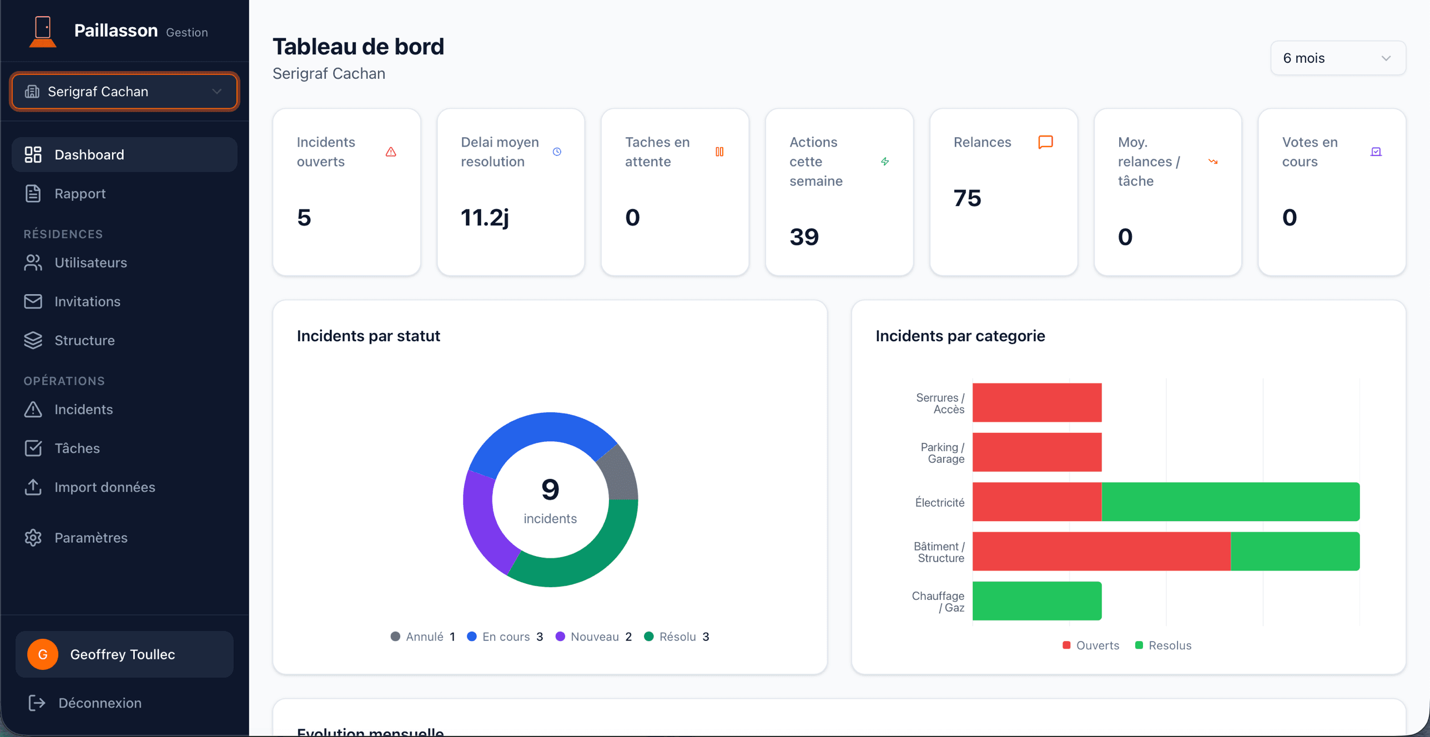Click the Tâches checkbox icon in sidebar
Image resolution: width=1430 pixels, height=737 pixels.
coord(33,448)
